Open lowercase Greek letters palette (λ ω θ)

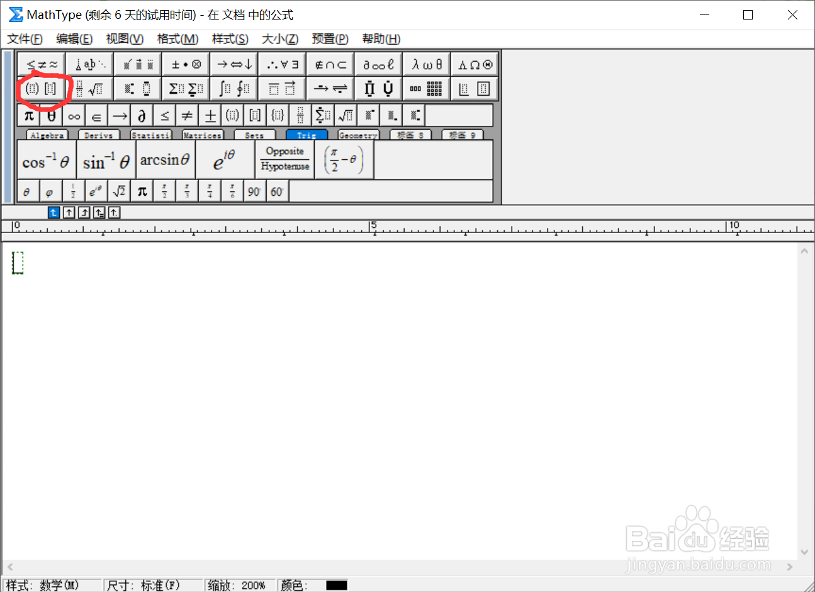427,64
